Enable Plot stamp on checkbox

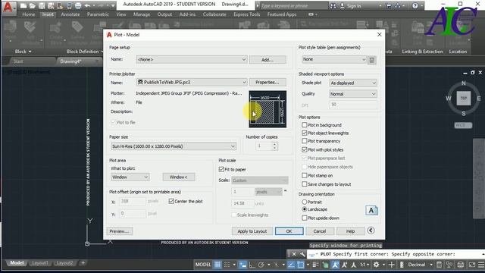coord(305,175)
